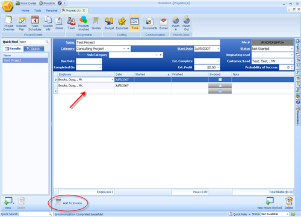Switch to the Search tab
The height and width of the screenshot is (217, 301).
pyautogui.click(x=34, y=49)
